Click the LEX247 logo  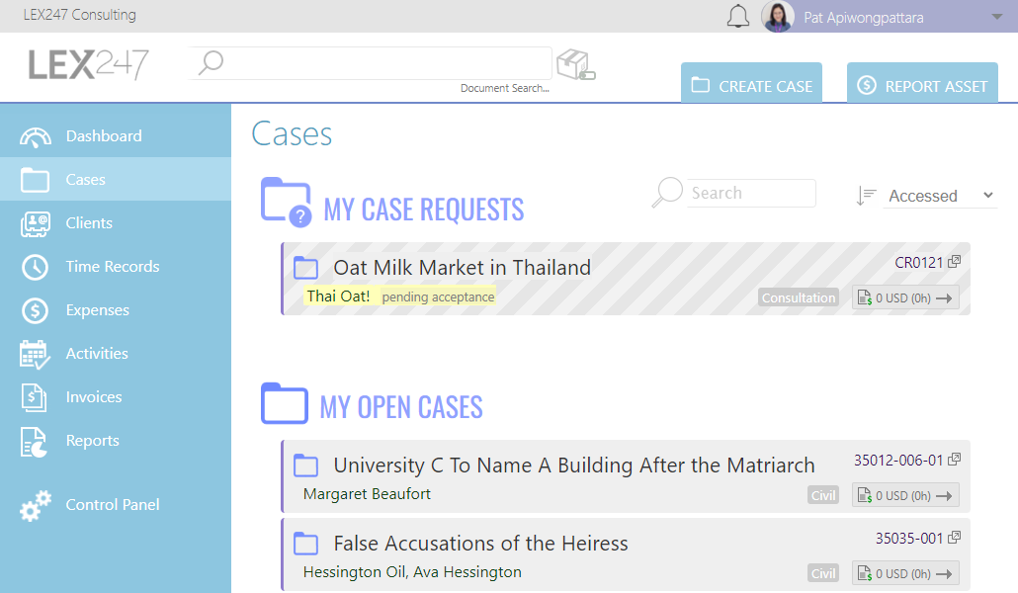[88, 64]
